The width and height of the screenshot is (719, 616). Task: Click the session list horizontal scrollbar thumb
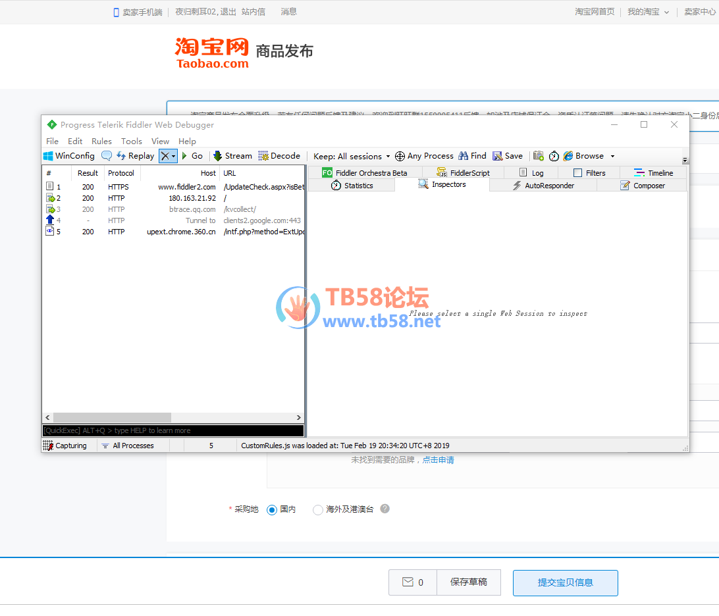[113, 417]
